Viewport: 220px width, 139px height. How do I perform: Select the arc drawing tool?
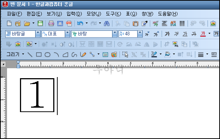coord(57,55)
